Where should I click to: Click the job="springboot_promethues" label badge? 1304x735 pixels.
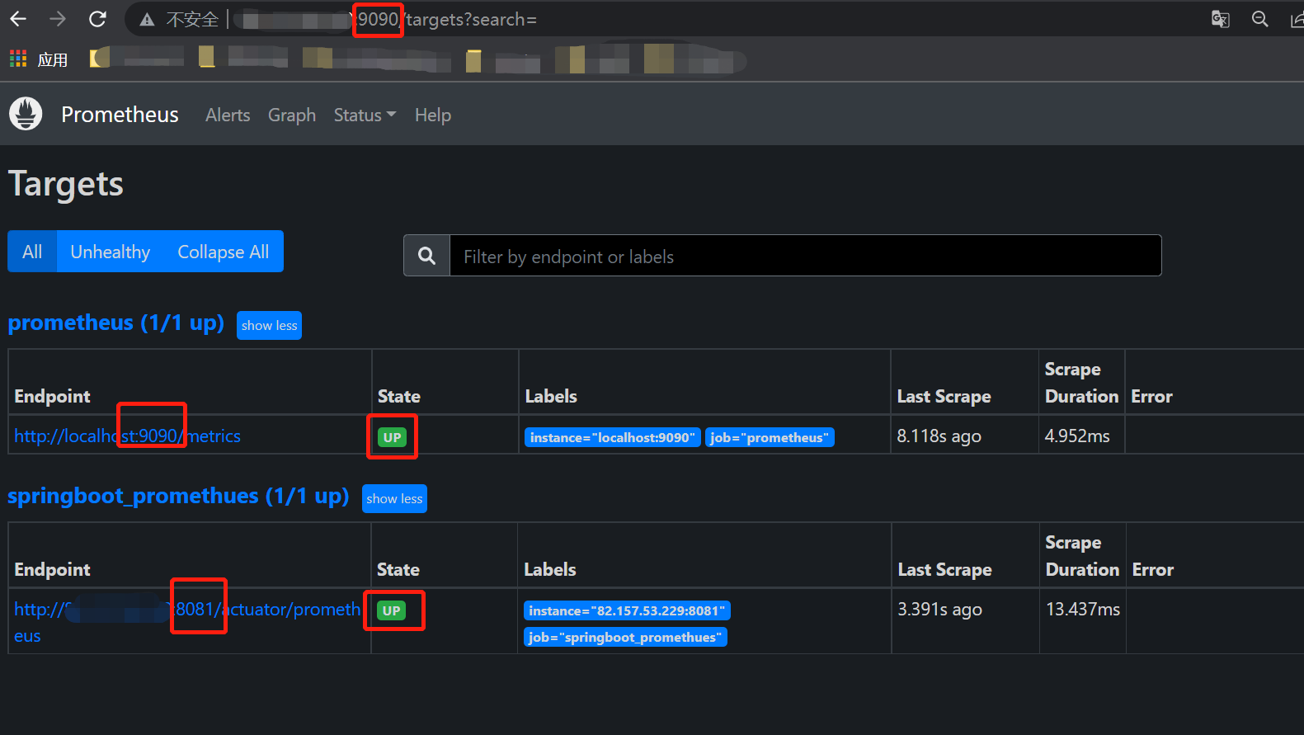coord(625,637)
